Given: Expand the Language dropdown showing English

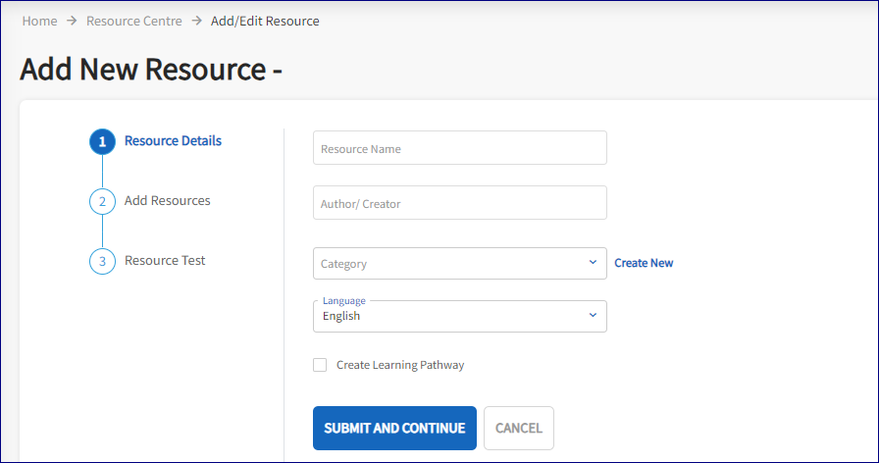Looking at the screenshot, I should pos(460,316).
